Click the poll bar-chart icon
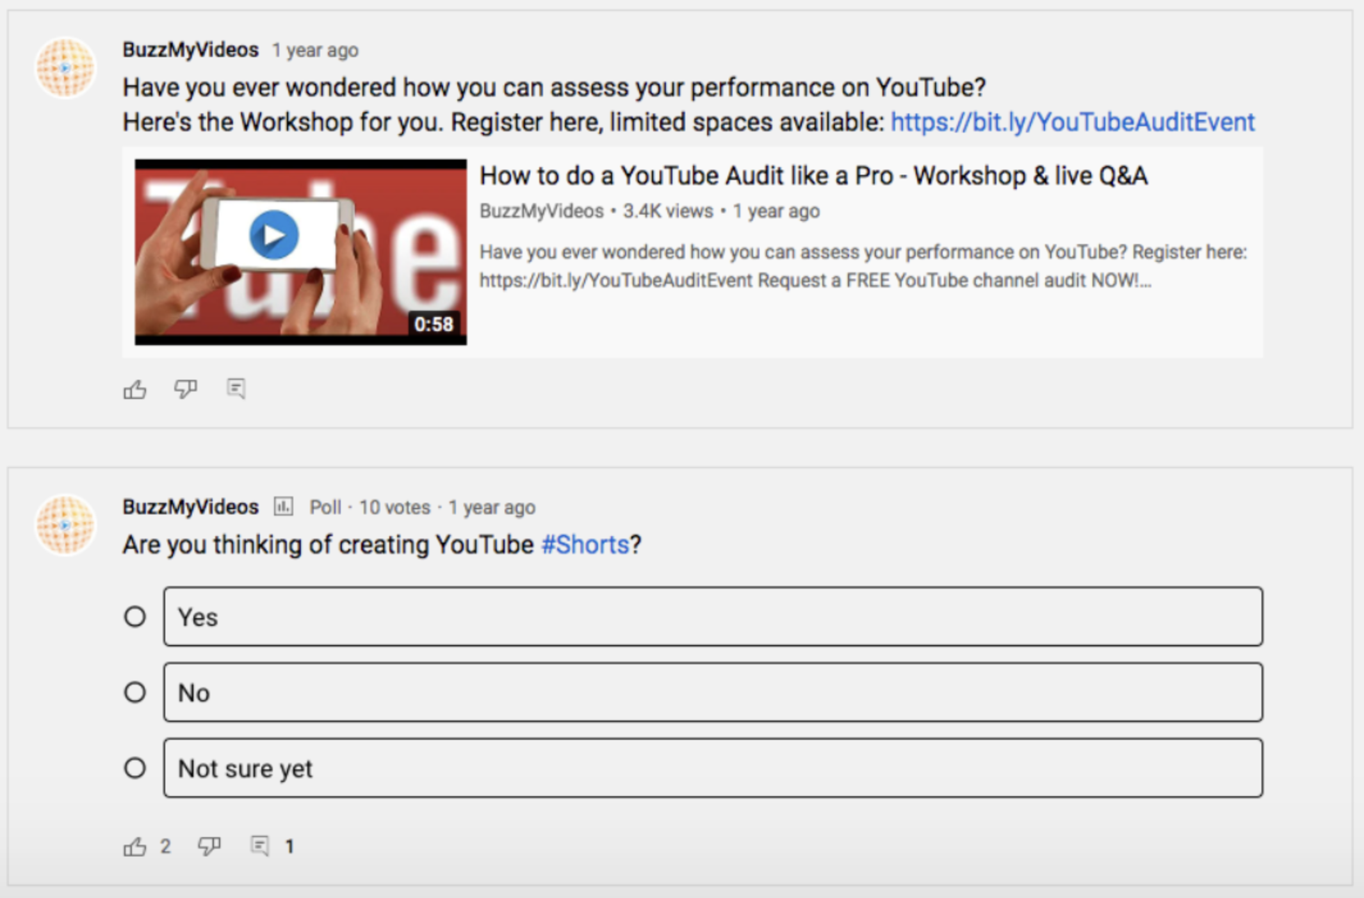 282,507
